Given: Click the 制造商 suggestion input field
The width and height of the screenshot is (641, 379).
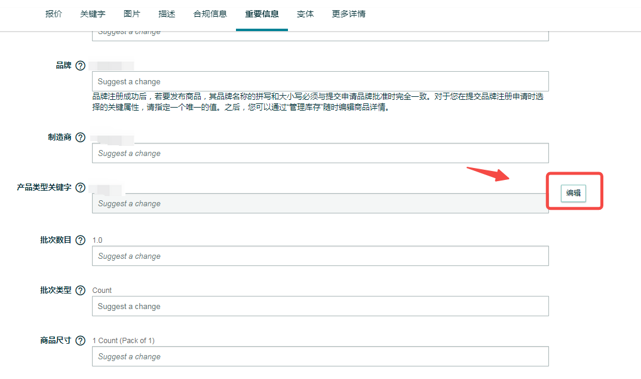Looking at the screenshot, I should tap(320, 153).
